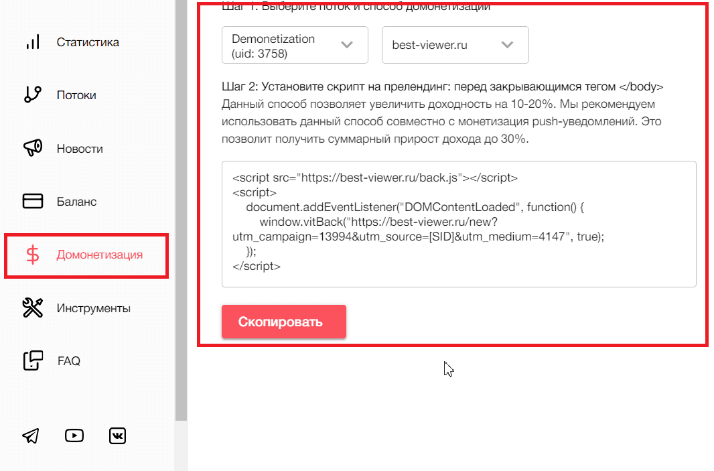Click the 'utm_campaign=13994' code line

418,237
